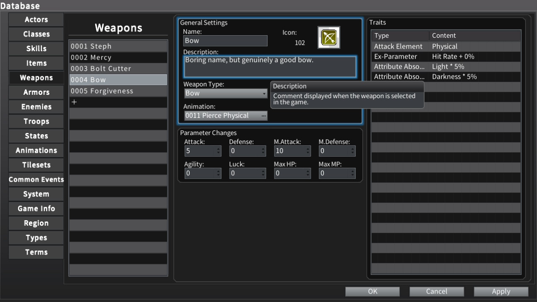
Task: Click the Max HP value field
Action: [x=289, y=173]
